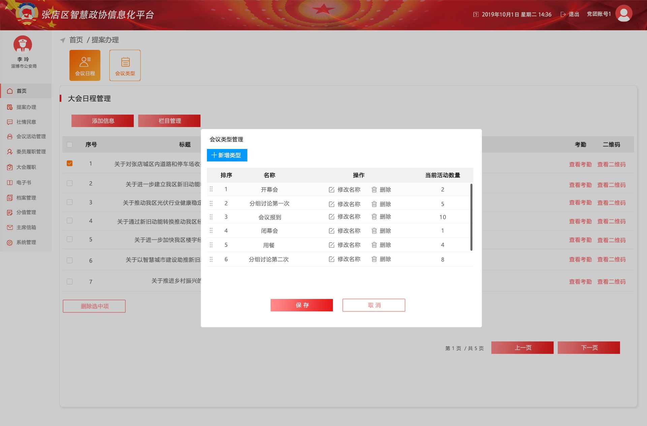
Task: Click the dialog's vertical scrollbar
Action: (471, 217)
